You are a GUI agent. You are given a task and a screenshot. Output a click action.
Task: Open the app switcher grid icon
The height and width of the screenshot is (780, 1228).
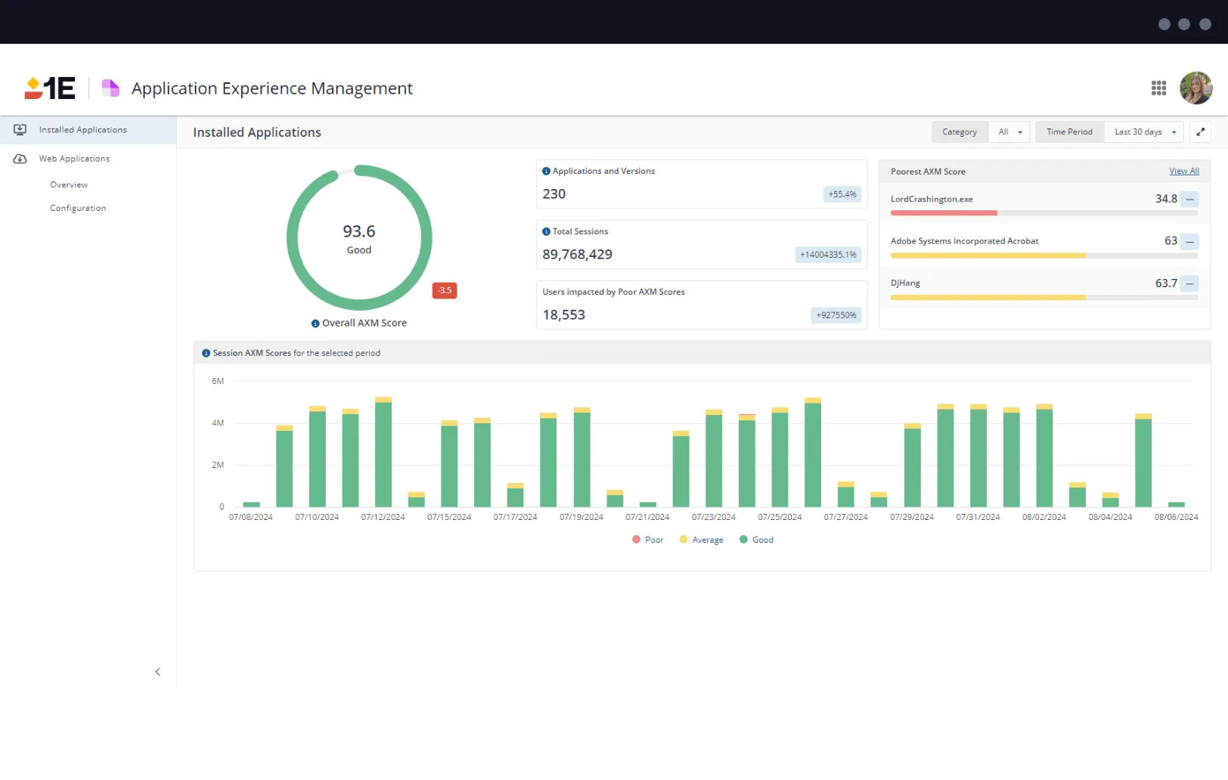click(x=1158, y=88)
